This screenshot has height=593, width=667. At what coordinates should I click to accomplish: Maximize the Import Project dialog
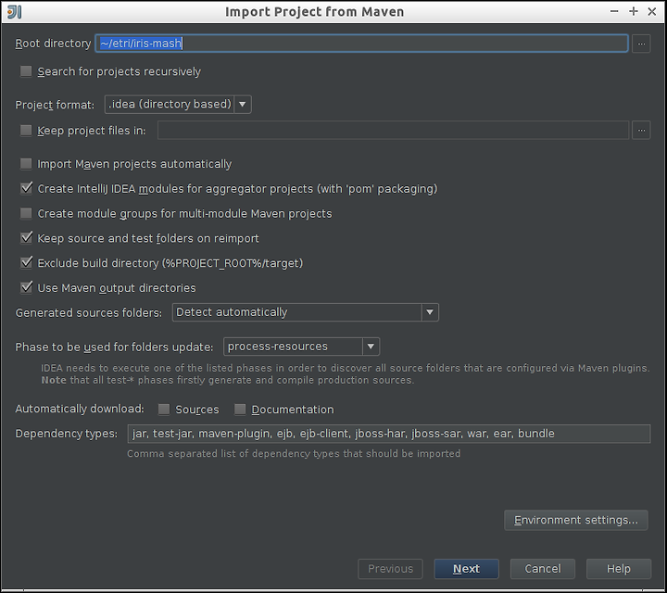click(633, 11)
